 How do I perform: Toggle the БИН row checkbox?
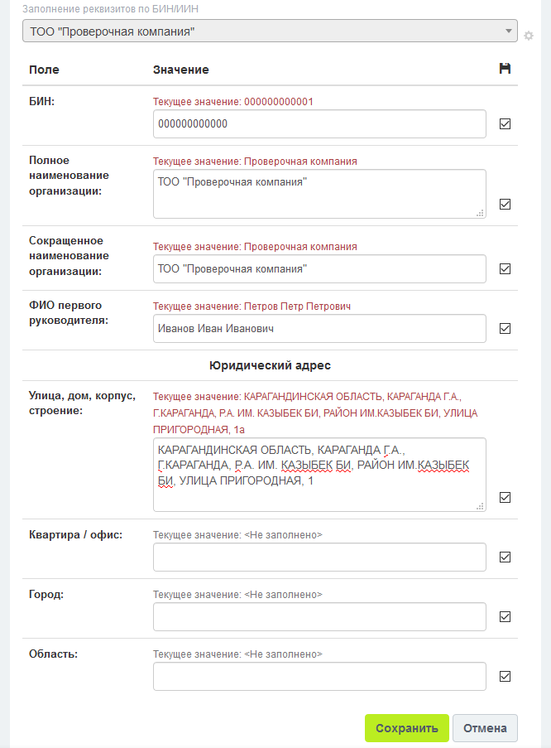505,124
